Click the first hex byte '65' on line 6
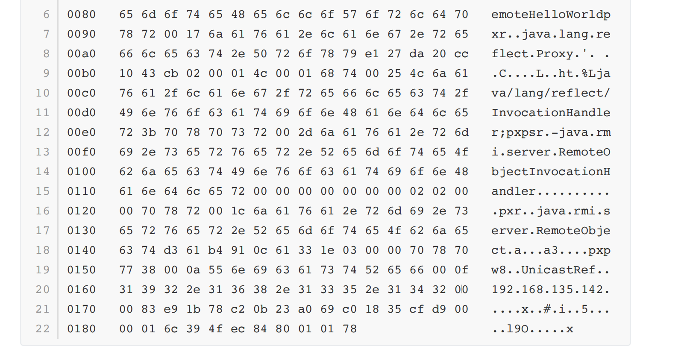Viewport: 681px width, 349px height. [126, 15]
